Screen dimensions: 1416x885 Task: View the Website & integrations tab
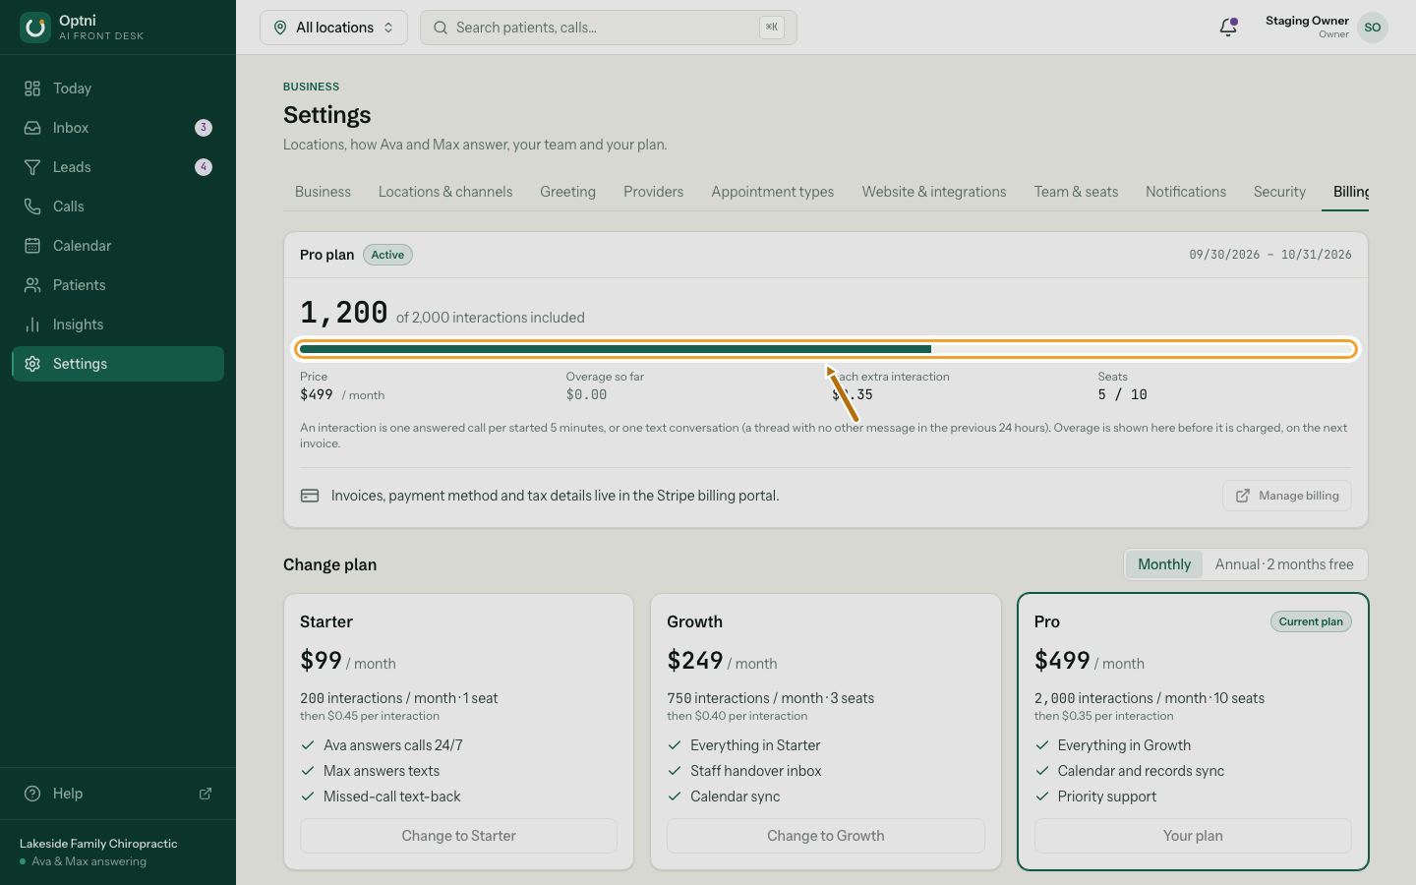[934, 192]
